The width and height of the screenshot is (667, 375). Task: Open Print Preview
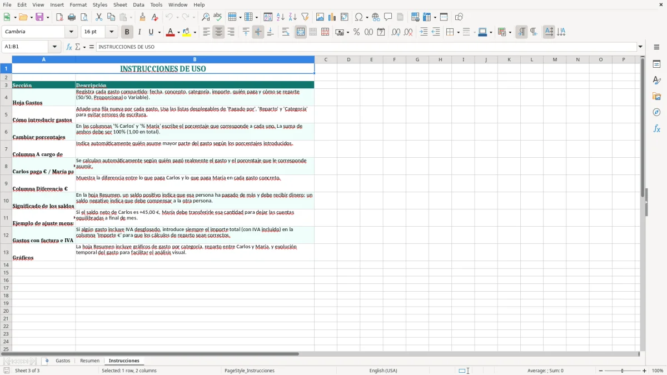pyautogui.click(x=84, y=17)
